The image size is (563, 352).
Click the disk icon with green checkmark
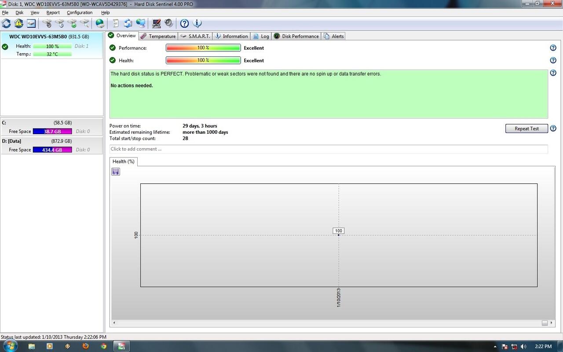[x=72, y=23]
